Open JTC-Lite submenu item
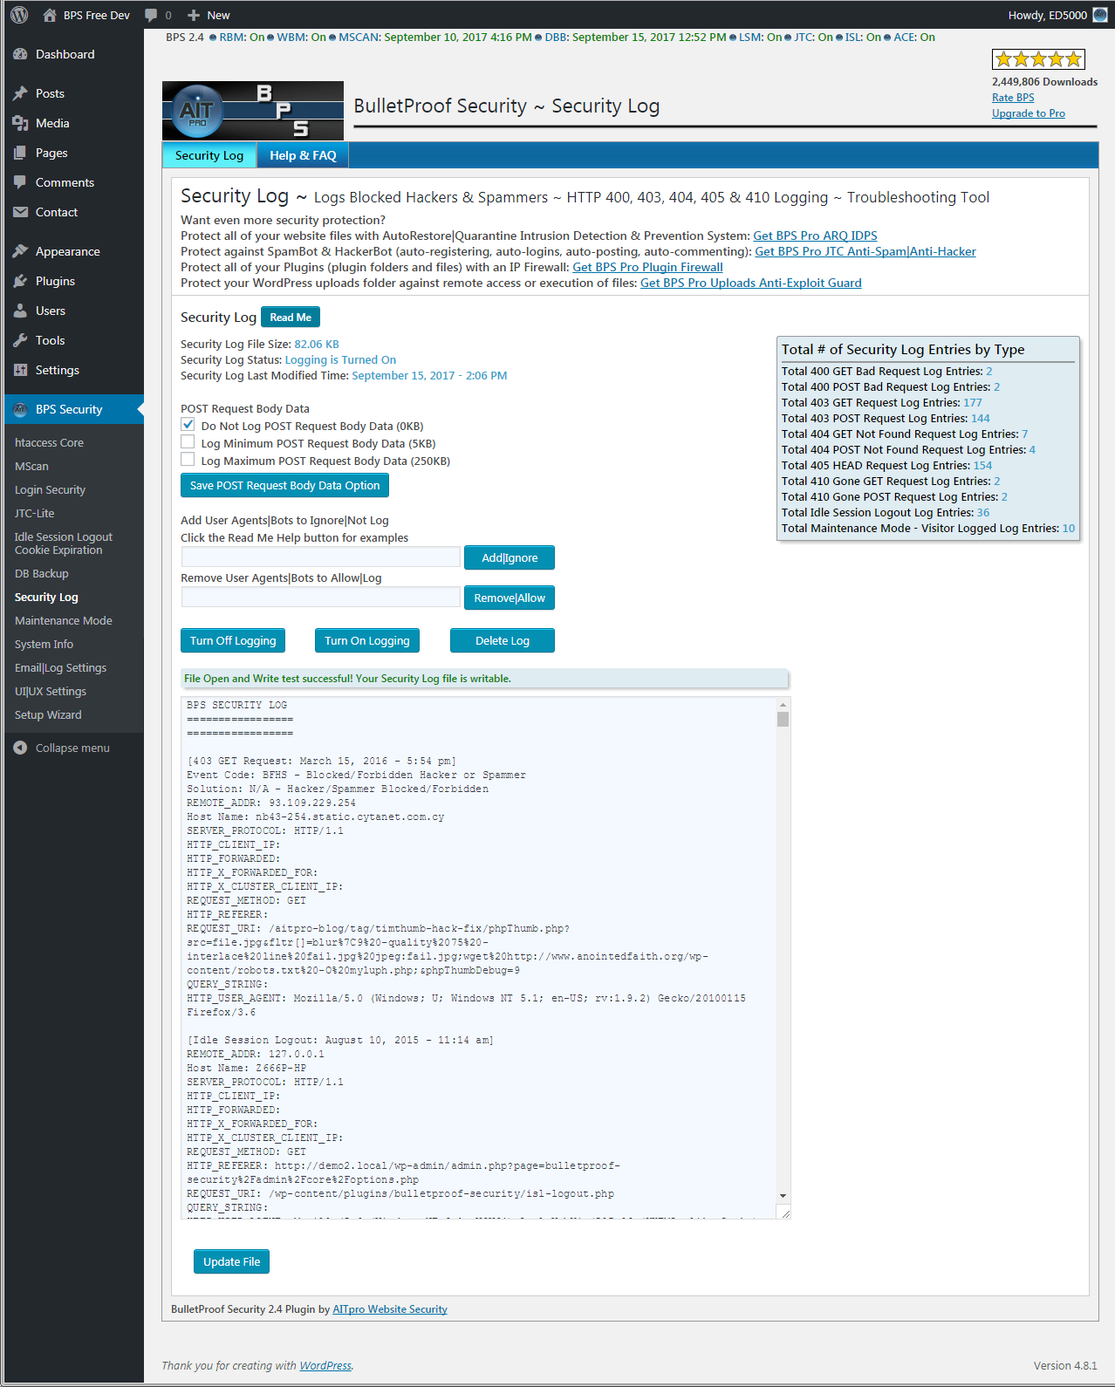The height and width of the screenshot is (1387, 1115). [x=34, y=513]
